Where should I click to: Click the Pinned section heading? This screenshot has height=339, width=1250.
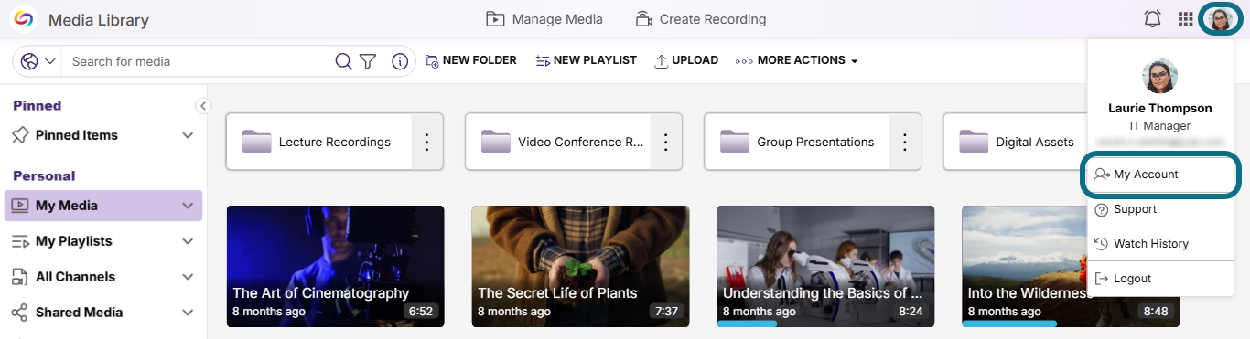point(38,105)
